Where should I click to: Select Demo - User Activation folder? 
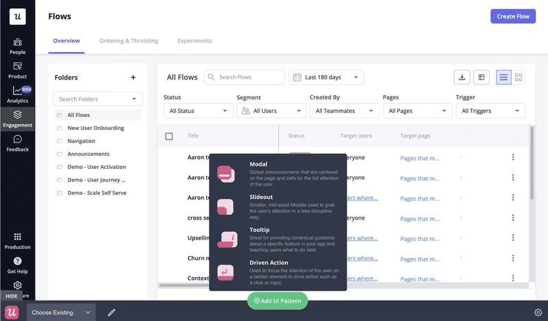98,166
